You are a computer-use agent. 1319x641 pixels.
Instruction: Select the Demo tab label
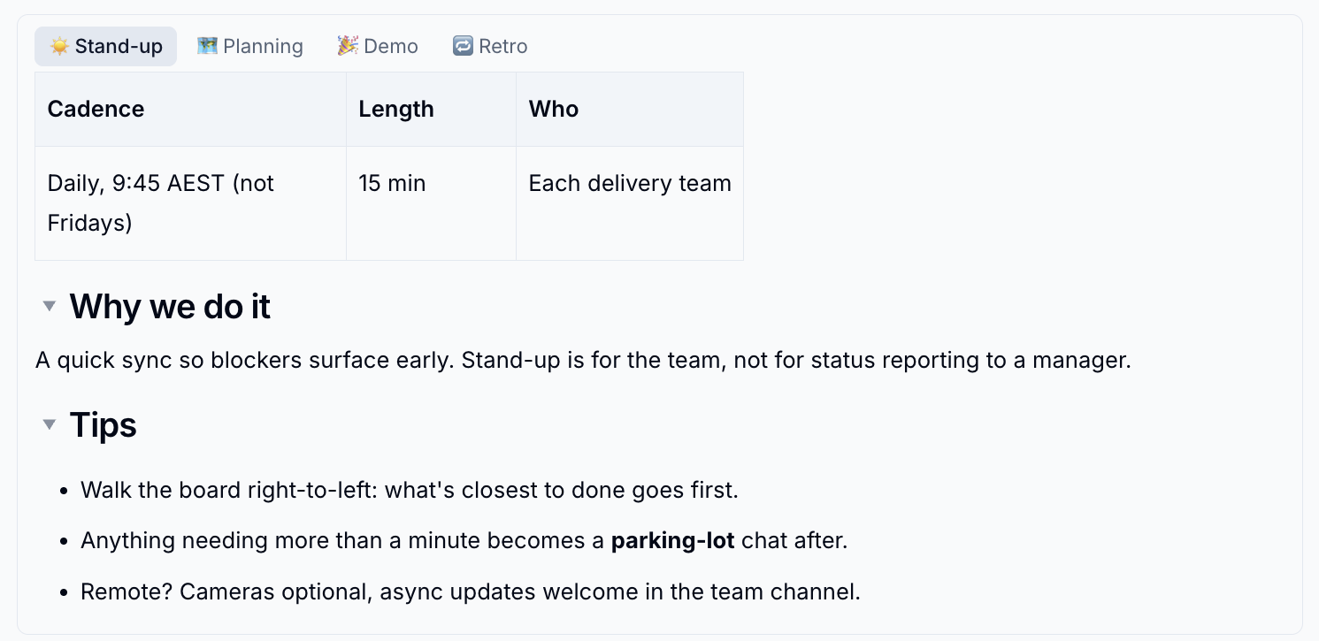391,46
